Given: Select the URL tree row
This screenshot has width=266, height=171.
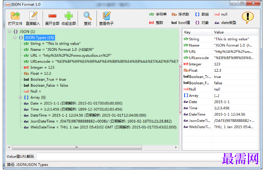Looking at the screenshot, I should [x=68, y=56].
